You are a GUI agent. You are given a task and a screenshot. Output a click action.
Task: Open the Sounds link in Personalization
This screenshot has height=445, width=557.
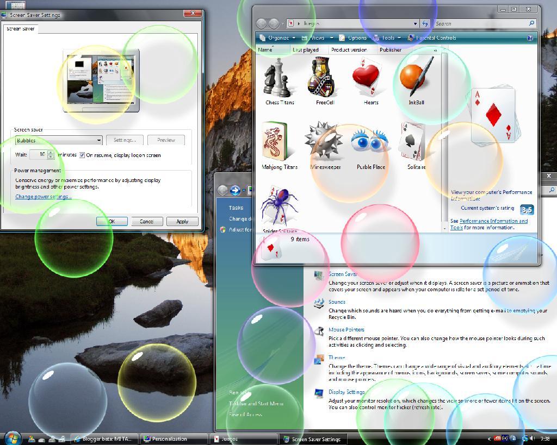[x=337, y=302]
